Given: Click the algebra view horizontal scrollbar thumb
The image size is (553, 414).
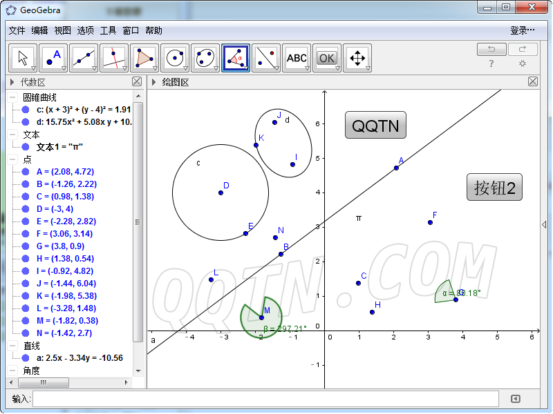Looking at the screenshot, I should (x=44, y=382).
